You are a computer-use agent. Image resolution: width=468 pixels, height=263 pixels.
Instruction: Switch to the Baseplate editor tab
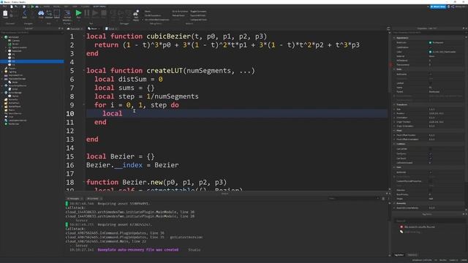pyautogui.click(x=75, y=29)
